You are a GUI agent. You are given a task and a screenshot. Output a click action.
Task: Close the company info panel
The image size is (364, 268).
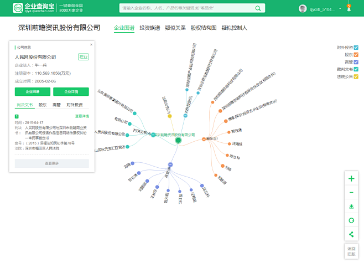[91, 45]
